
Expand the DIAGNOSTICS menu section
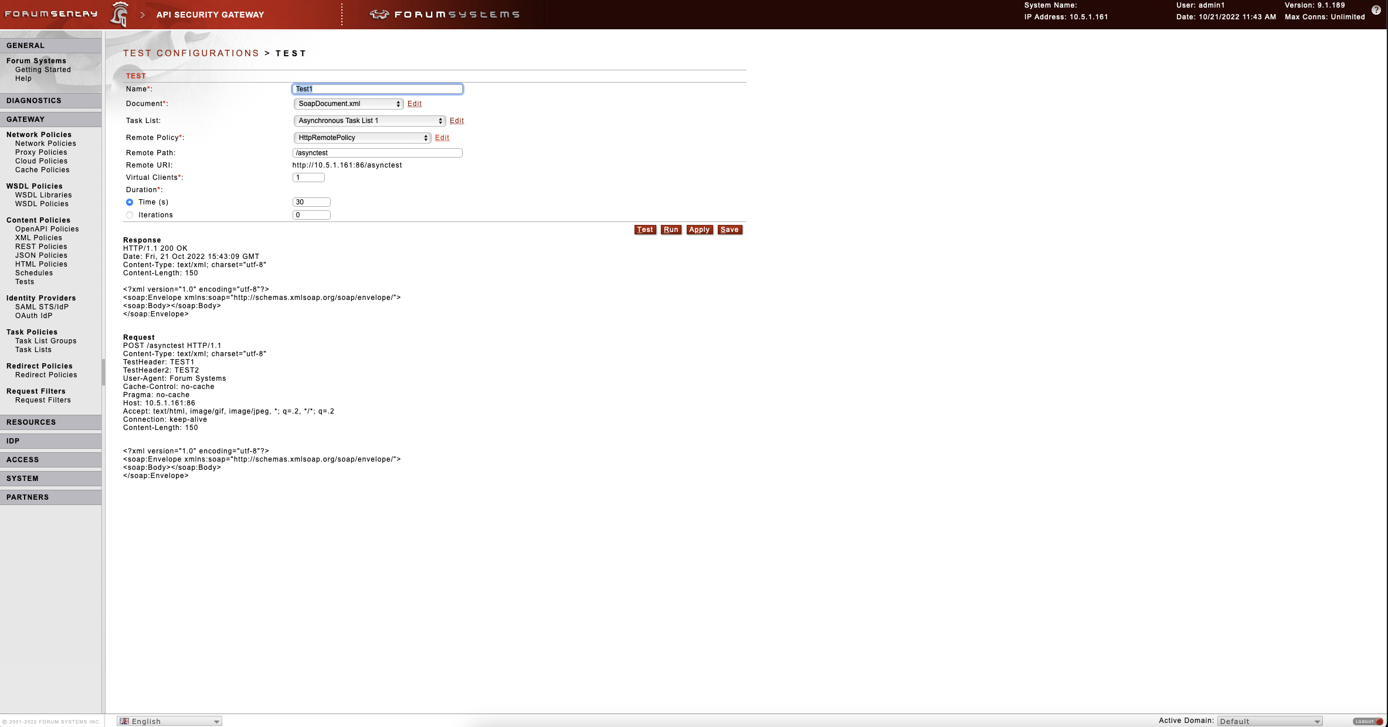(34, 101)
